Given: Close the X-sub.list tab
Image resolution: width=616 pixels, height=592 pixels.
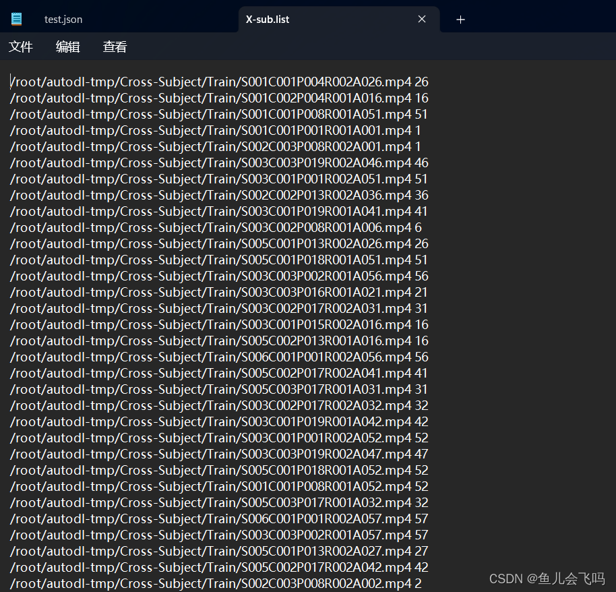Looking at the screenshot, I should click(422, 19).
